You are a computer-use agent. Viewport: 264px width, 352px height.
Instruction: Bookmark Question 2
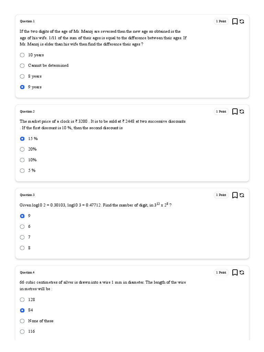235,111
